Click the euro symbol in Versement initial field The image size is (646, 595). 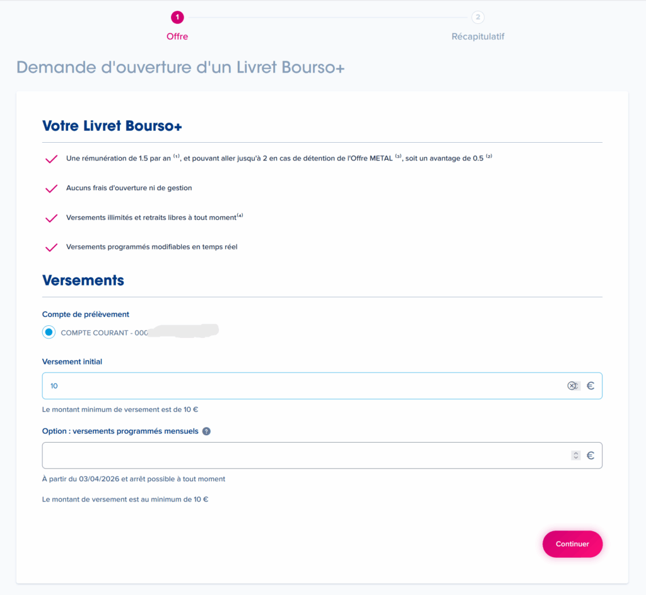point(590,386)
